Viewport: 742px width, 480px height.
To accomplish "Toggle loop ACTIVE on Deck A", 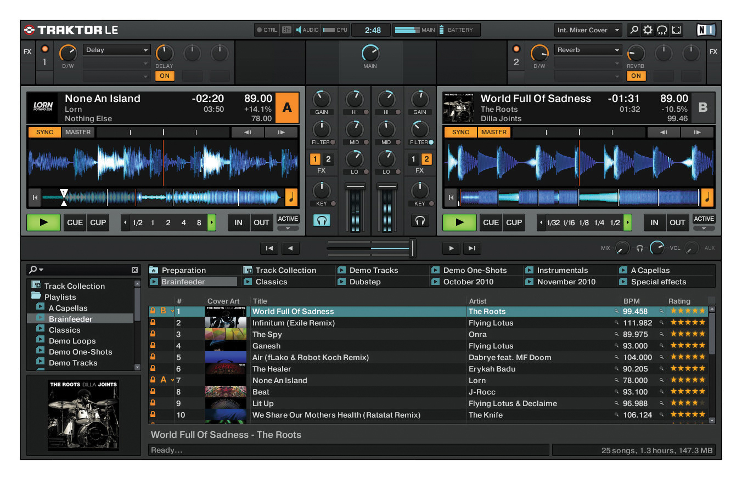I will [x=288, y=219].
